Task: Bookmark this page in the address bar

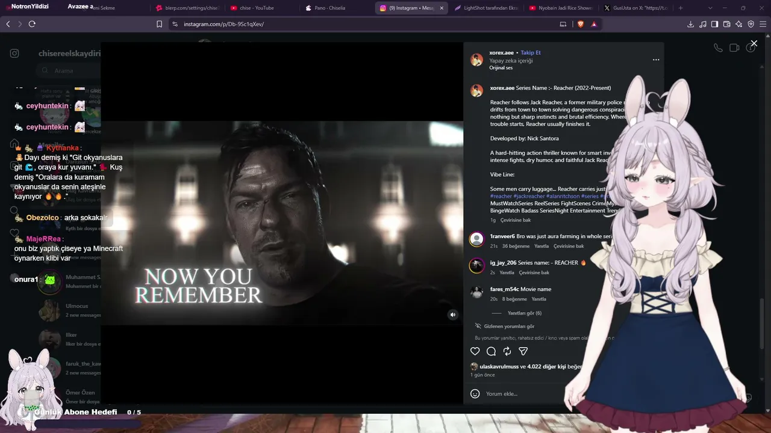Action: click(x=159, y=24)
